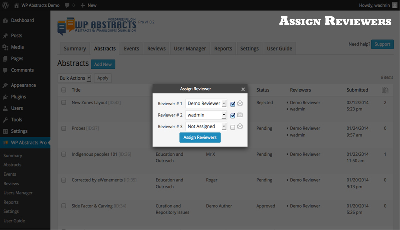Open the Bulk Actions dropdown
Viewport: 400px width, 230px height.
pos(75,78)
